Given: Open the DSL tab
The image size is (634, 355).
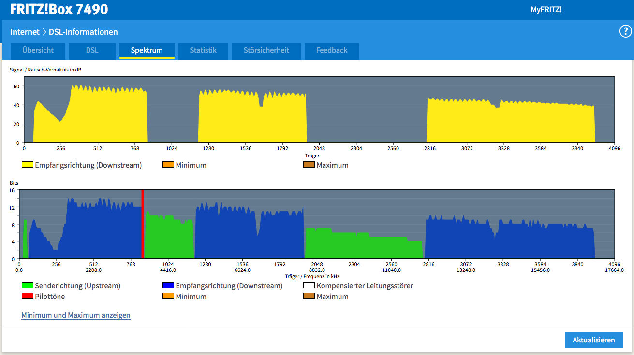Looking at the screenshot, I should coord(92,50).
